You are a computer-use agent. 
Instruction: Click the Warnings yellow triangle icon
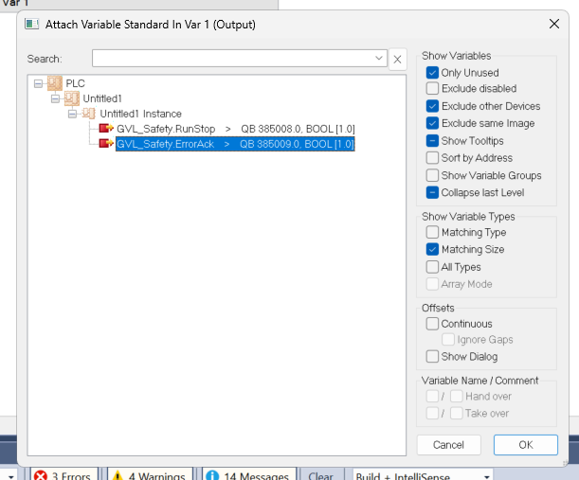tap(118, 475)
